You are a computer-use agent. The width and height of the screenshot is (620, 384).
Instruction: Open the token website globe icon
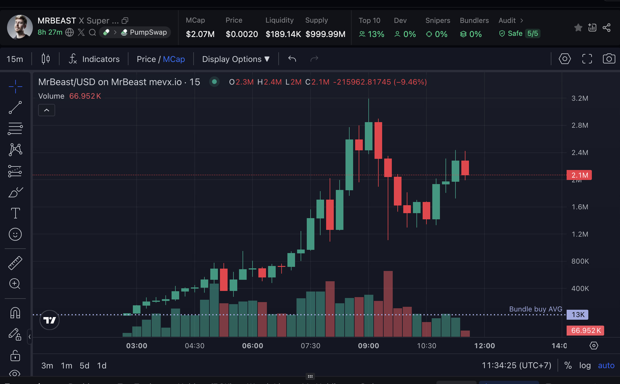click(x=70, y=32)
